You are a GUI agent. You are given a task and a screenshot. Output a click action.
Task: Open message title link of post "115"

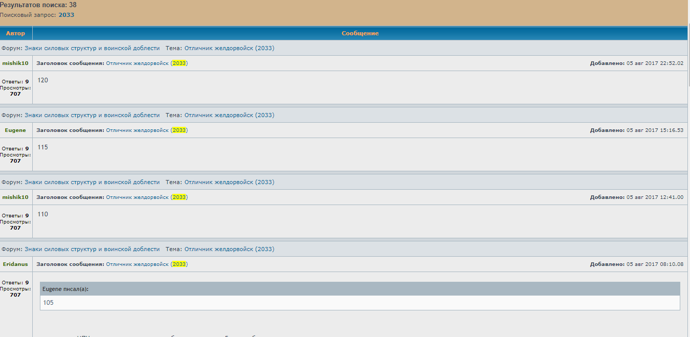coord(146,130)
